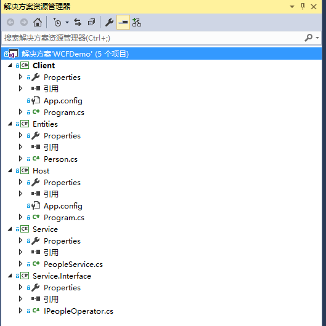Expand Program.cs under Client project

click(20, 113)
